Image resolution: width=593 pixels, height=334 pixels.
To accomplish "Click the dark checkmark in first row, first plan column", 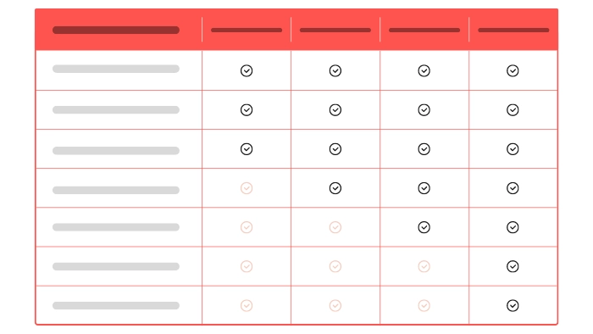I will point(247,70).
